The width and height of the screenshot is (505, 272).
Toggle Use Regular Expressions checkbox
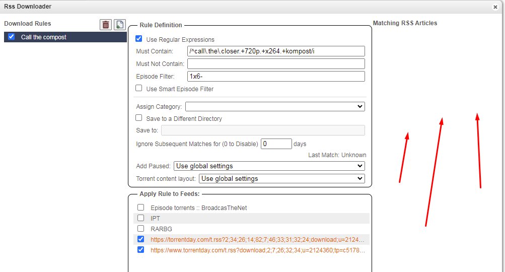139,39
